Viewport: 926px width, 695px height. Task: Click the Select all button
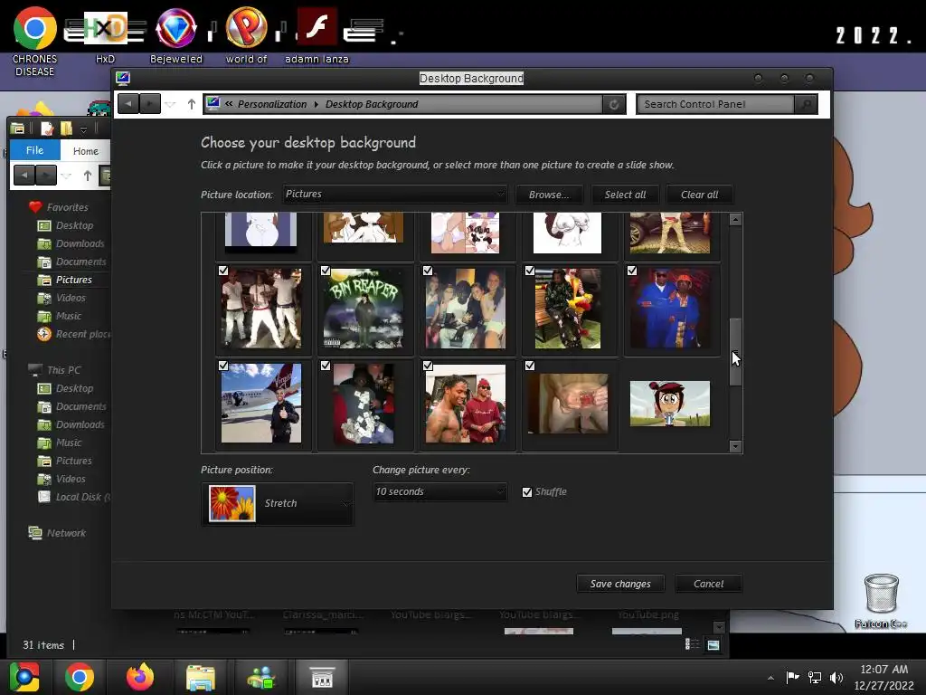(x=625, y=195)
